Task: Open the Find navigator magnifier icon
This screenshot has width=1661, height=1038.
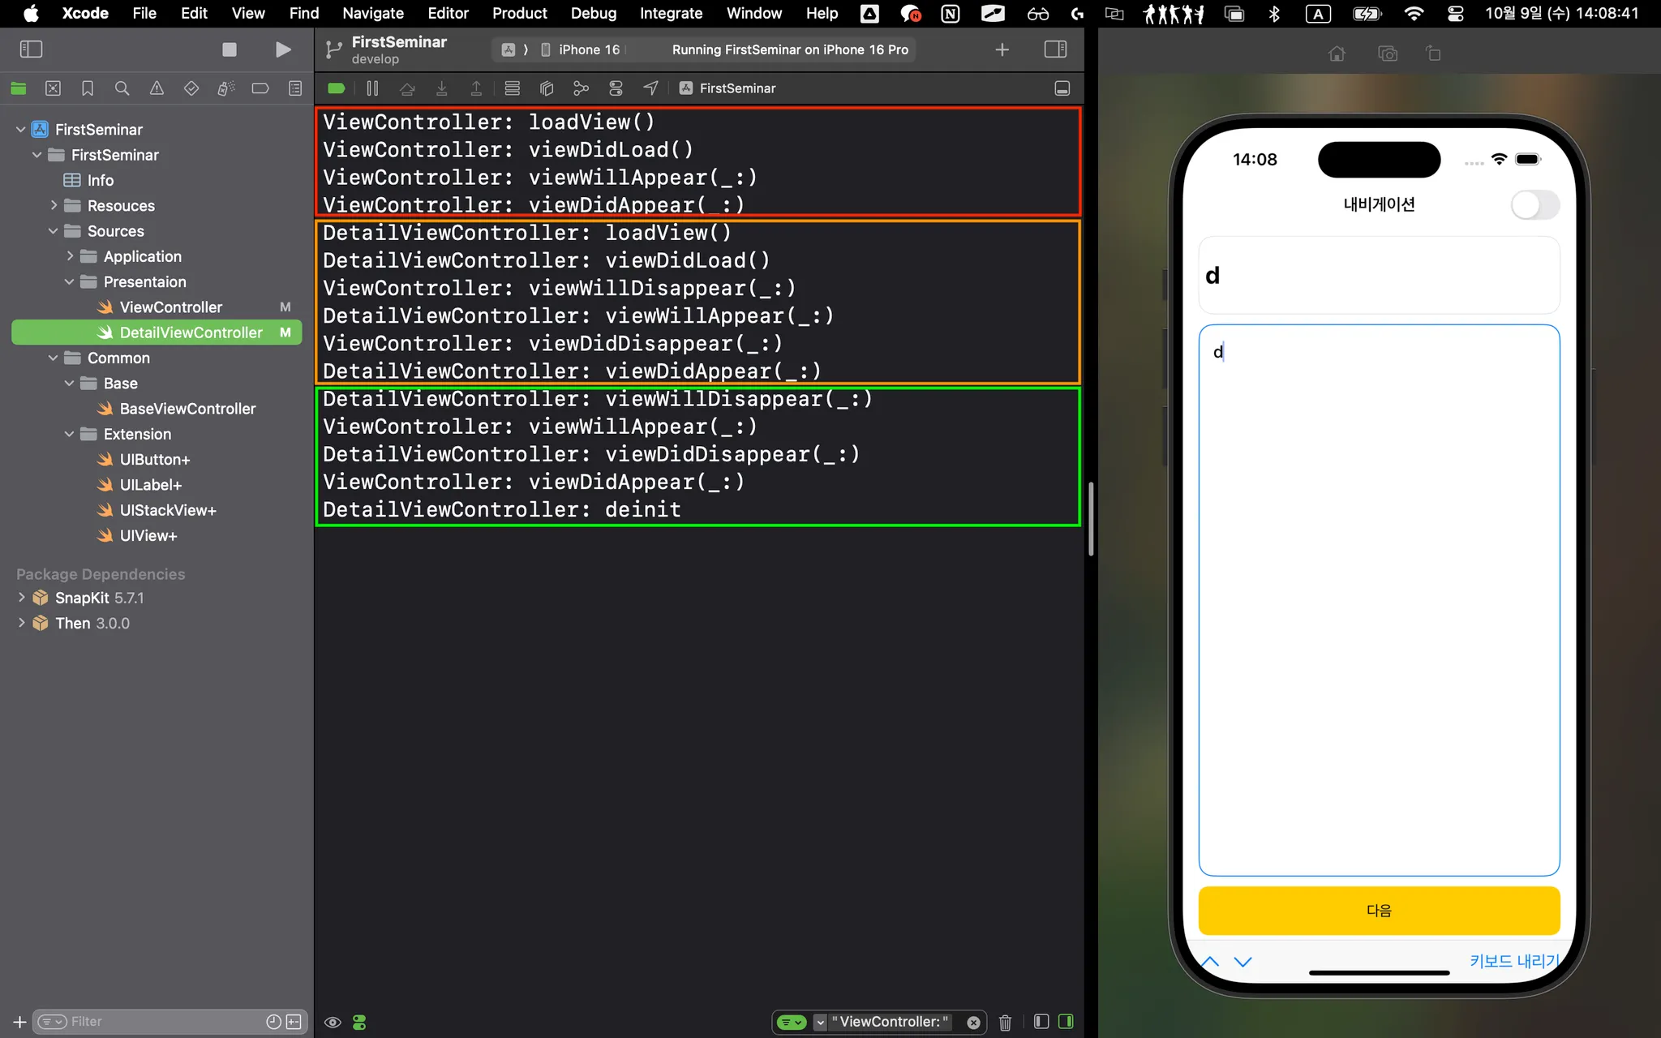Action: (x=122, y=88)
